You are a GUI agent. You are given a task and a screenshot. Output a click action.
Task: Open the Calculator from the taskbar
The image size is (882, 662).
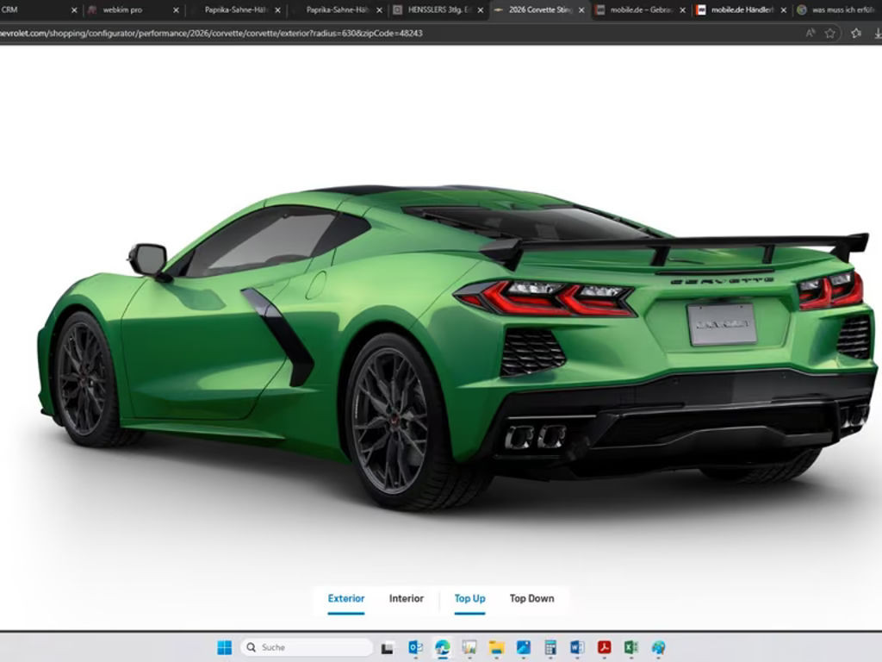tap(550, 648)
